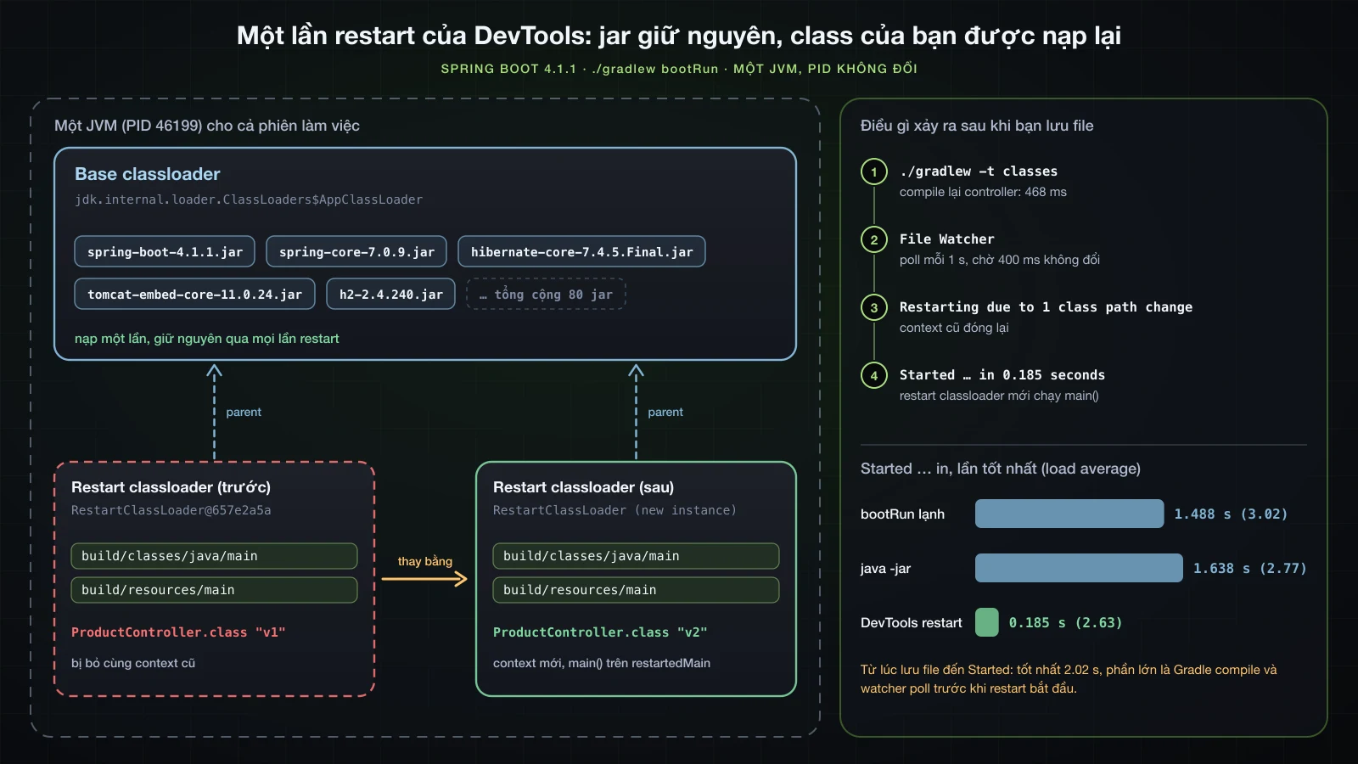1358x764 pixels.
Task: Click "RestartClassLoader (new instance)" text
Action: point(614,510)
